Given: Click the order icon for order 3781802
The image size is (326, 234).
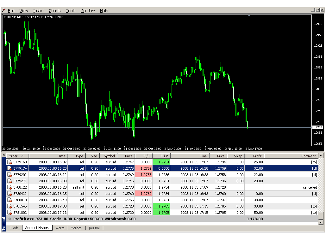Looking at the screenshot, I should (9, 213).
